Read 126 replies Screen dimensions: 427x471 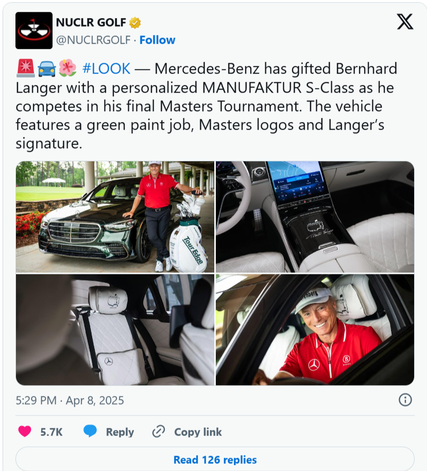point(215,459)
